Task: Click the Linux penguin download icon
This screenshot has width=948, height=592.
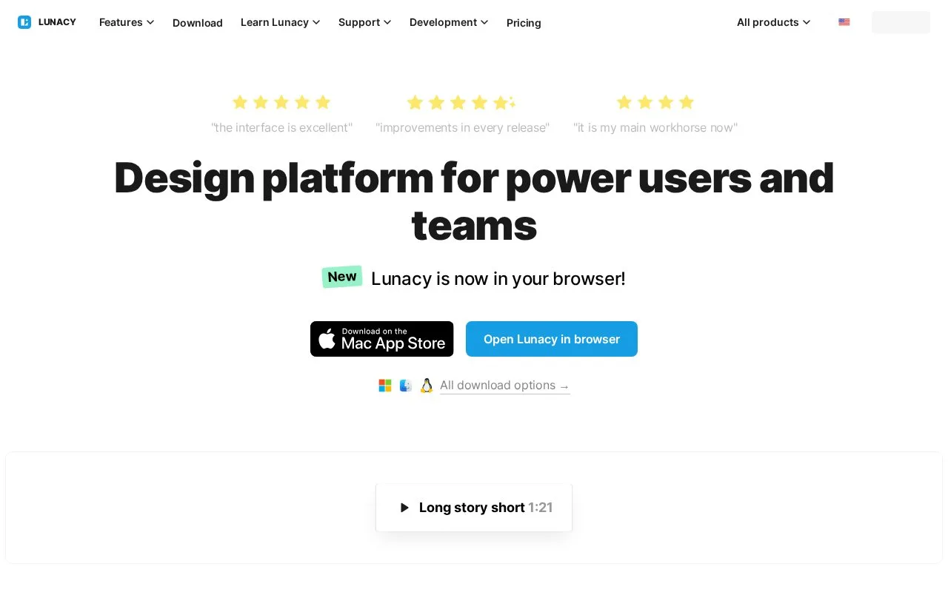Action: 427,386
